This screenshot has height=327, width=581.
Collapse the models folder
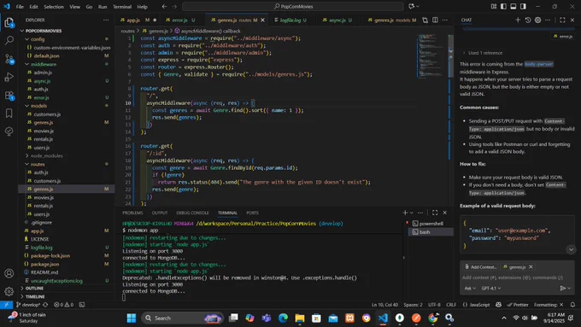tap(38, 106)
